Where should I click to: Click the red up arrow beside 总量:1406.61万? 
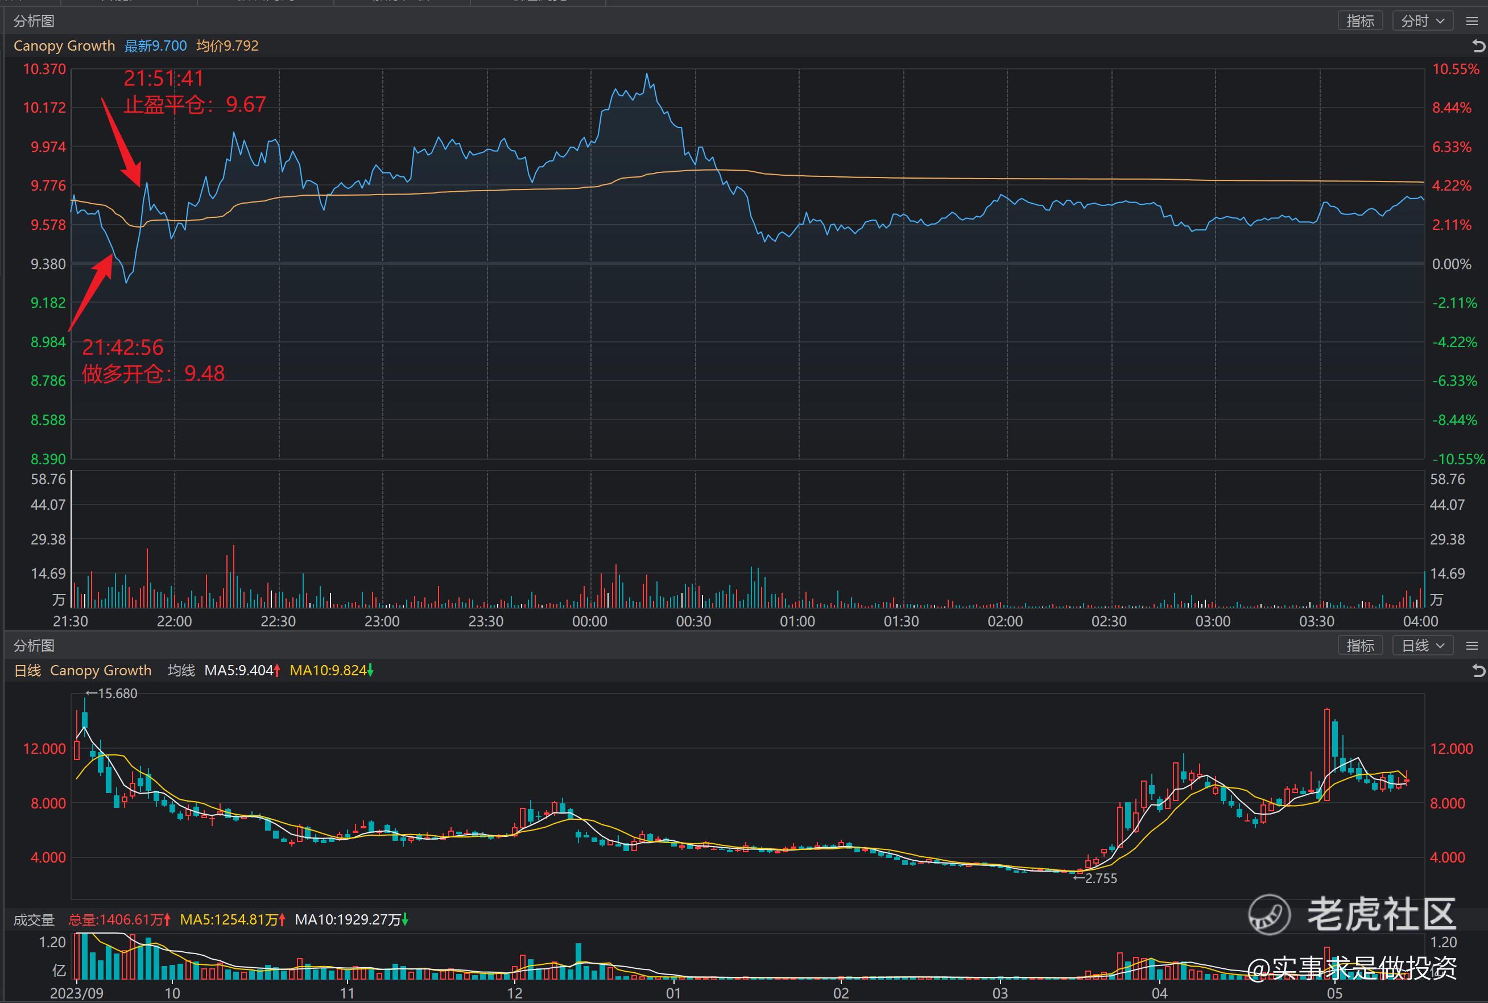coord(168,920)
